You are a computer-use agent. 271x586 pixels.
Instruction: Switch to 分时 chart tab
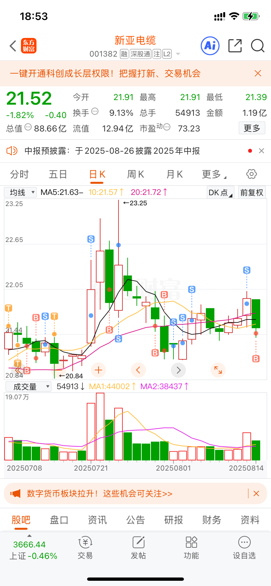[x=19, y=174]
